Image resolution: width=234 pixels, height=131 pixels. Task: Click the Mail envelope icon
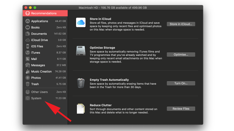point(27,59)
